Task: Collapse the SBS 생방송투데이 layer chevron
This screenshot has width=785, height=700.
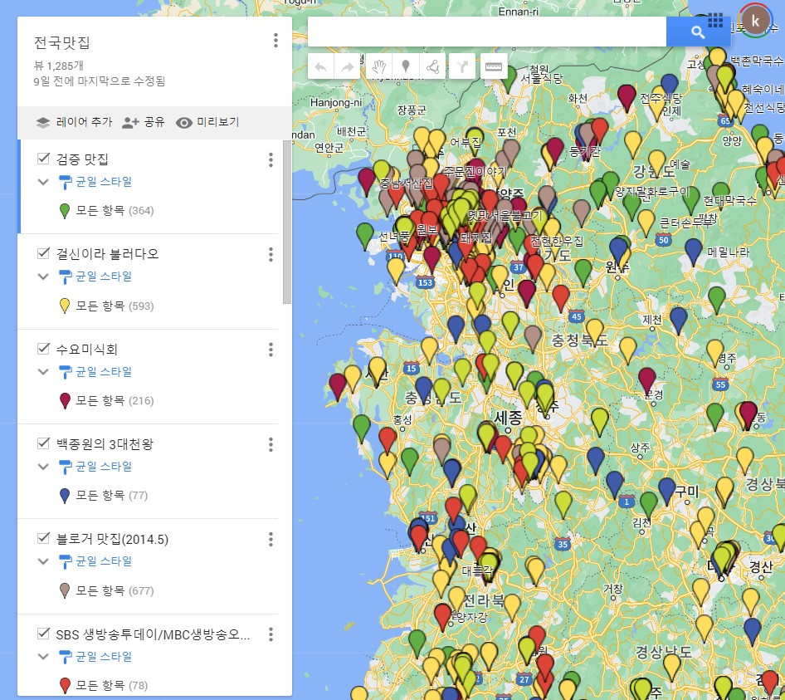Action: click(x=43, y=657)
